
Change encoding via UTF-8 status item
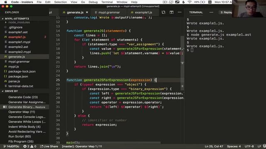point(249,146)
